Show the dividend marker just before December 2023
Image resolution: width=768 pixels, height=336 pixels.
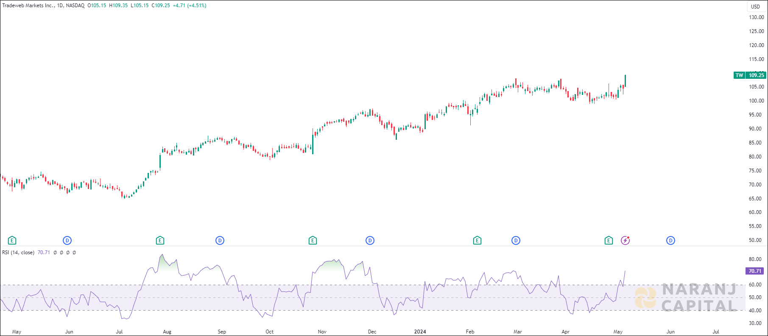(x=370, y=241)
